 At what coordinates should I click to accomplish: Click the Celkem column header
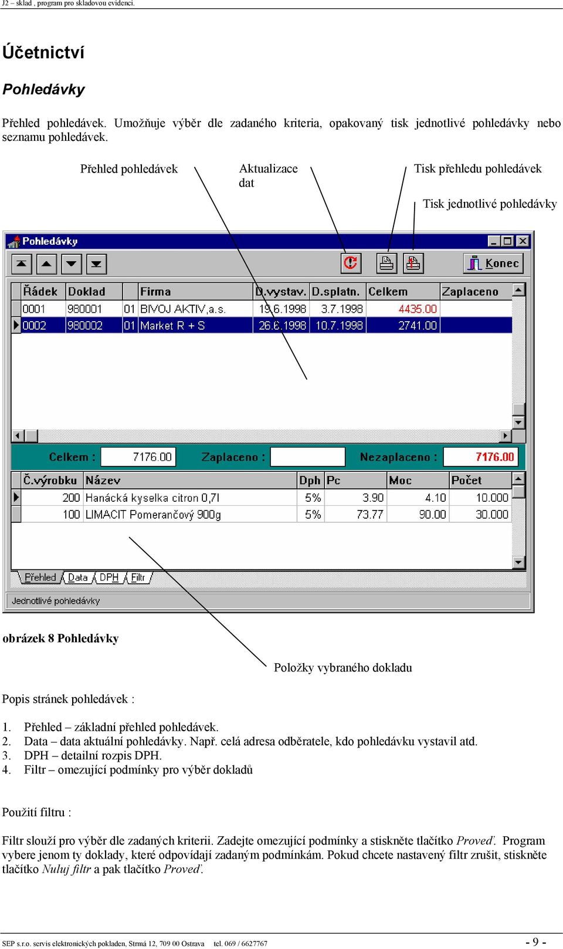click(x=403, y=292)
